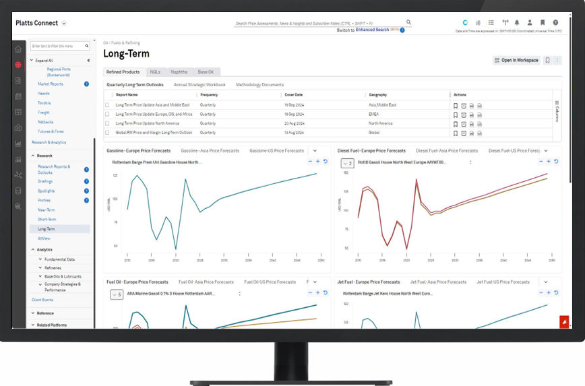Zoom in on the Fuel Oil Europe chart
Viewport: 585px width, 386px height.
tap(318, 293)
